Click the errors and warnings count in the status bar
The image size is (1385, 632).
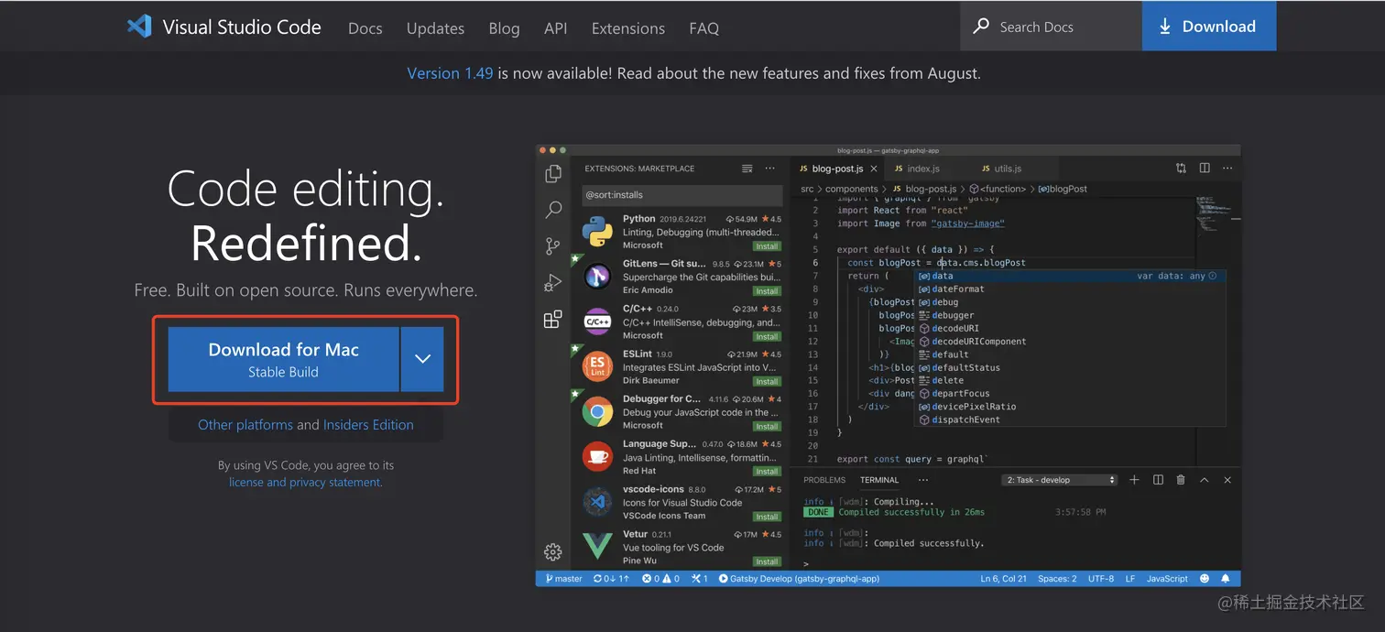(x=660, y=579)
